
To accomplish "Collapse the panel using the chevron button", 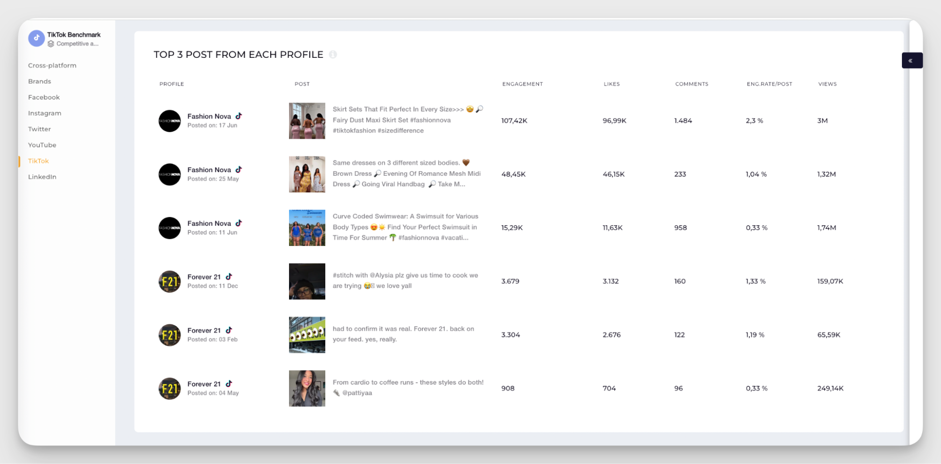I will pyautogui.click(x=912, y=60).
